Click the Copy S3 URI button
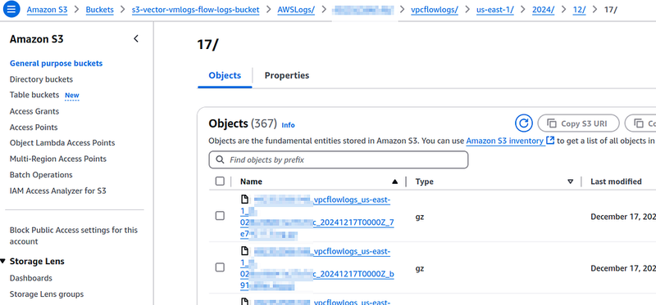Screen dimensions: 656x305 [578, 123]
